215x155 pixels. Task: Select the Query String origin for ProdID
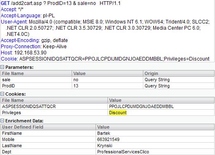(x=179, y=86)
